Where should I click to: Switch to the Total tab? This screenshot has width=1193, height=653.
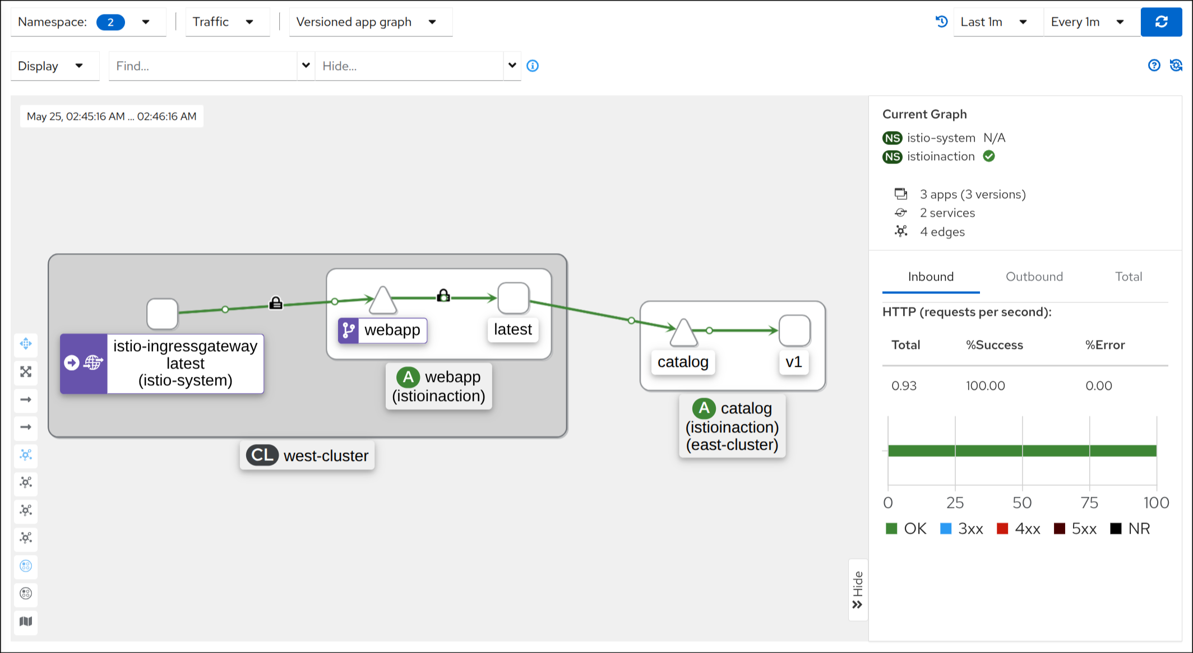1128,277
